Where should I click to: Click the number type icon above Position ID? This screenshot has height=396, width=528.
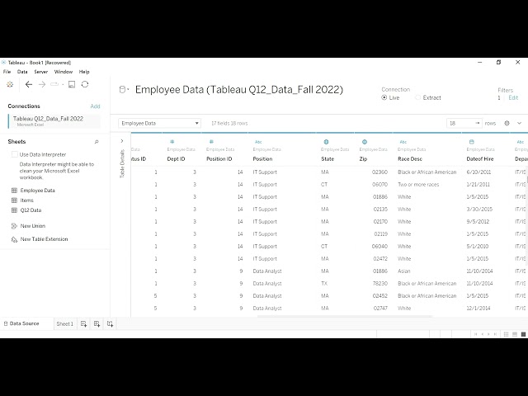211,142
